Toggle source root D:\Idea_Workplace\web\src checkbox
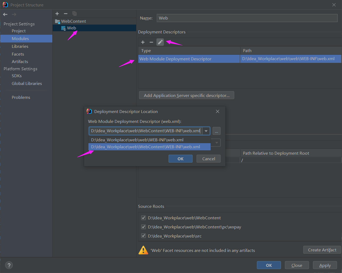Screen dimensions: 342x273 (144, 236)
